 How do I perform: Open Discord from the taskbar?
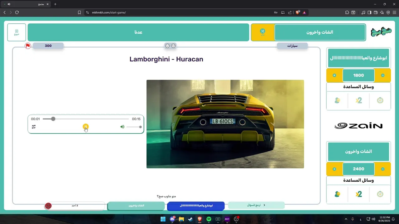(172, 219)
